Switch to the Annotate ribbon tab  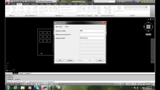(26, 4)
